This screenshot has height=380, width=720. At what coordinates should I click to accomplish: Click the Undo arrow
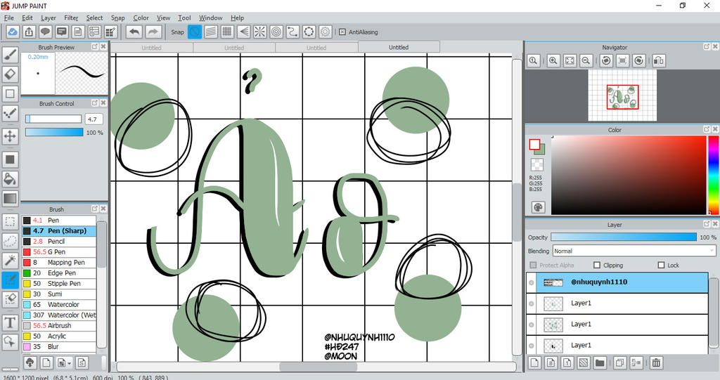point(134,32)
